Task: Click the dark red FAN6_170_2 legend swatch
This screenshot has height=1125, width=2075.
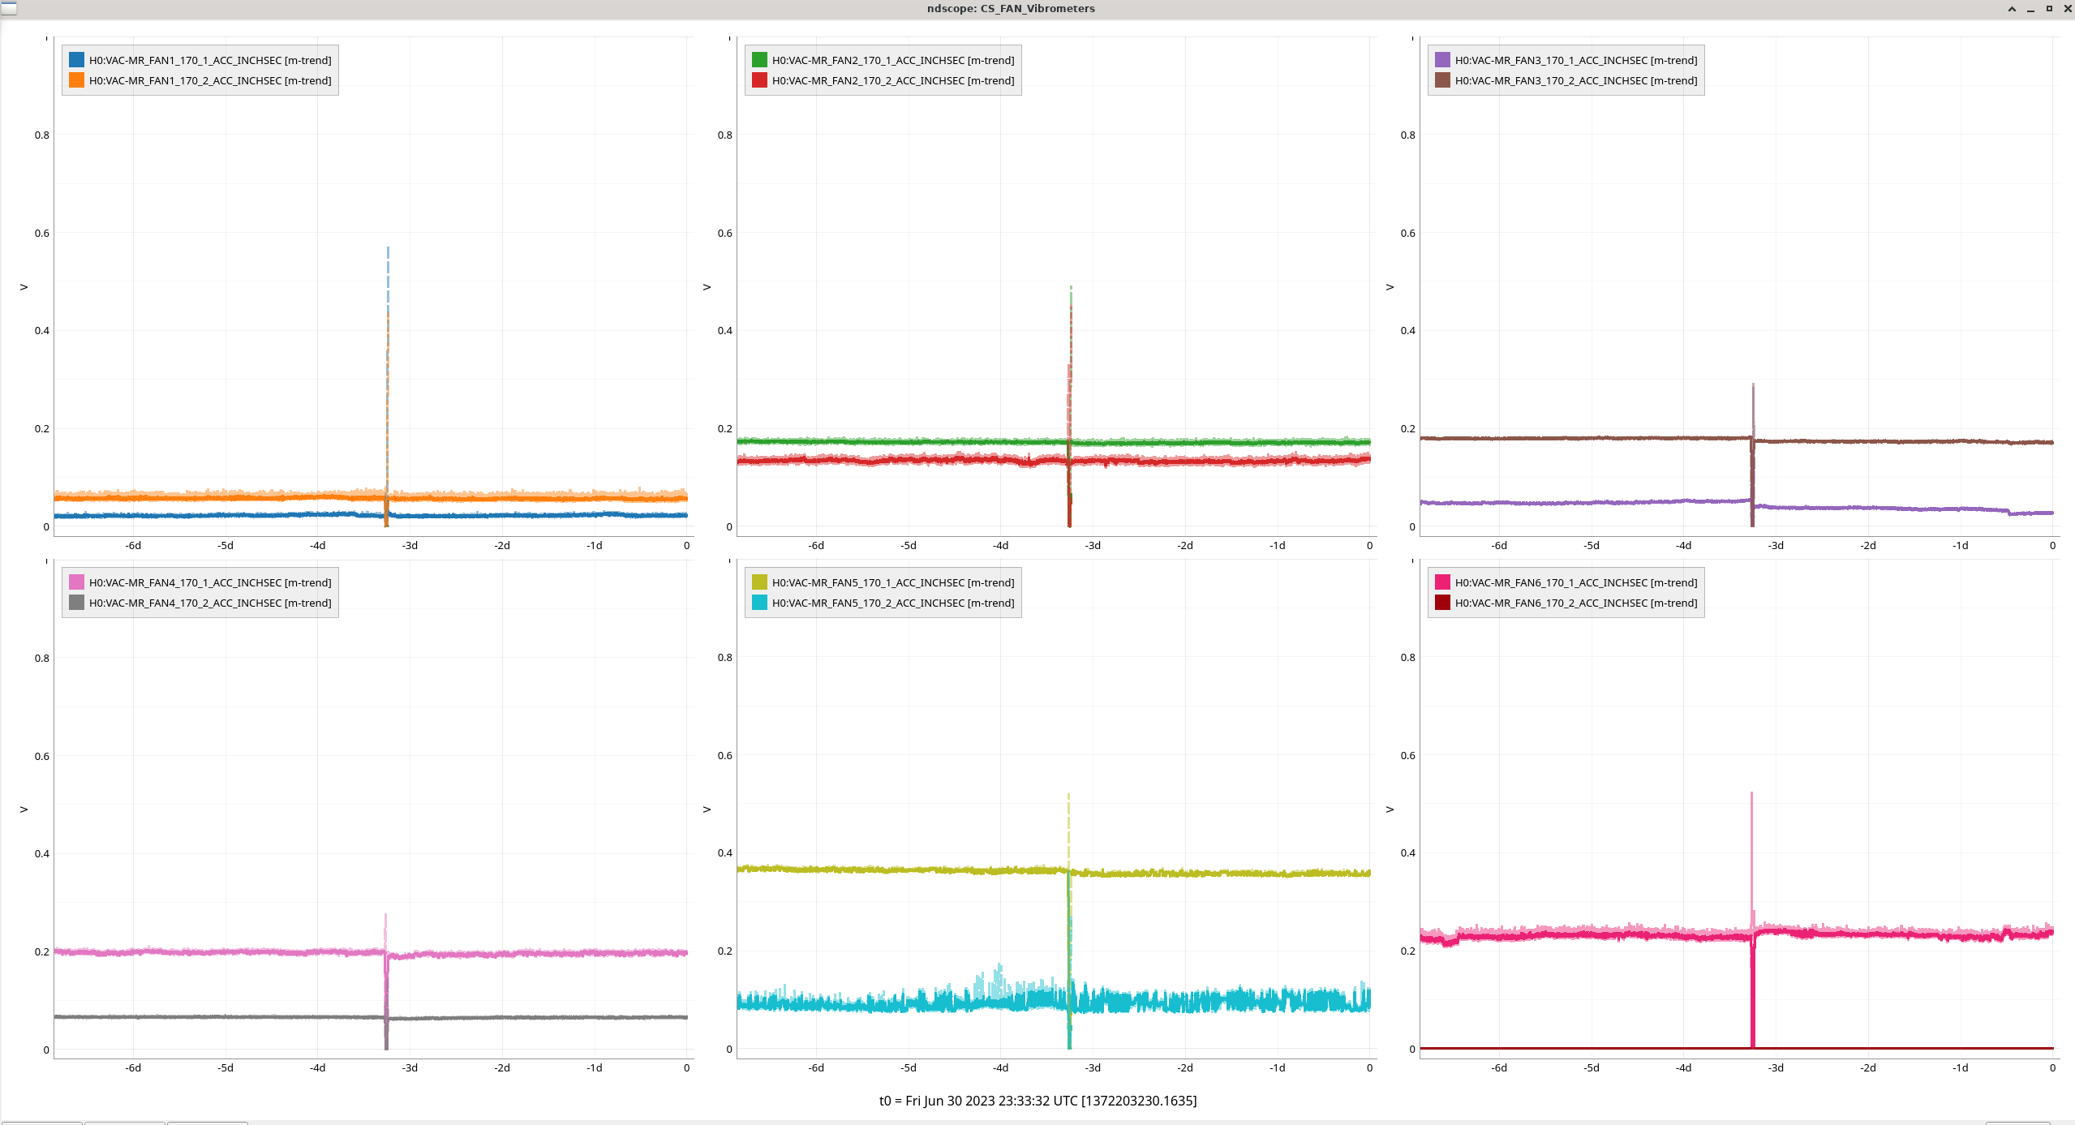Action: [x=1442, y=603]
